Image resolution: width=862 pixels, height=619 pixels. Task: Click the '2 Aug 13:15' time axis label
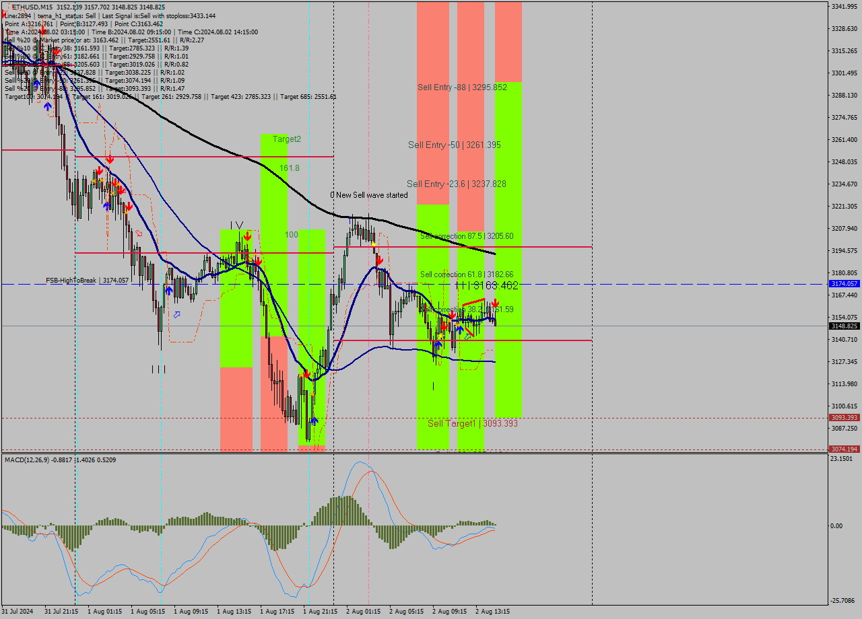pyautogui.click(x=492, y=612)
